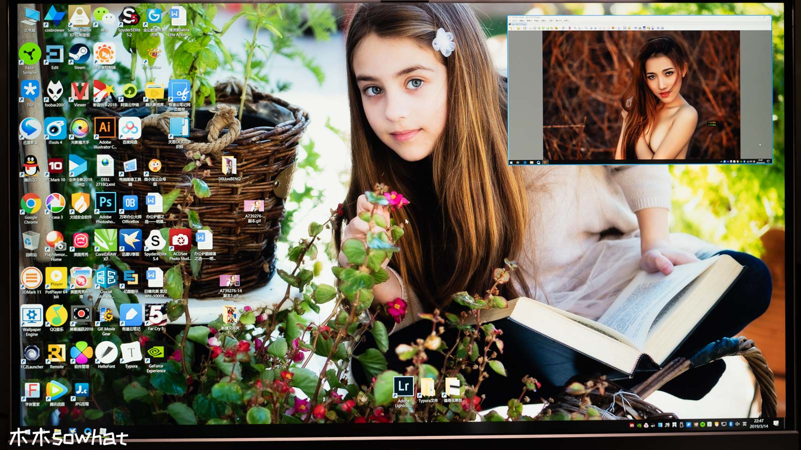Bring the image viewer window to front
The width and height of the screenshot is (801, 450).
coord(640,89)
